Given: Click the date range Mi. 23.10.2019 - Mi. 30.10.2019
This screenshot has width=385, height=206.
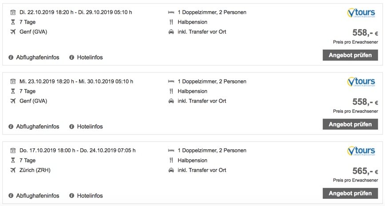Looking at the screenshot, I should [x=76, y=82].
